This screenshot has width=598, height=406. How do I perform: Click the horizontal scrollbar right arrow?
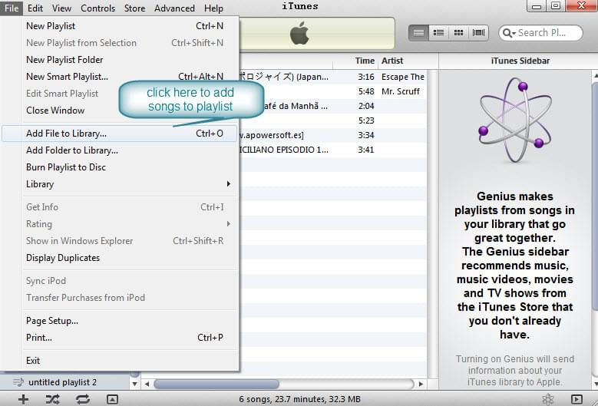tap(421, 384)
